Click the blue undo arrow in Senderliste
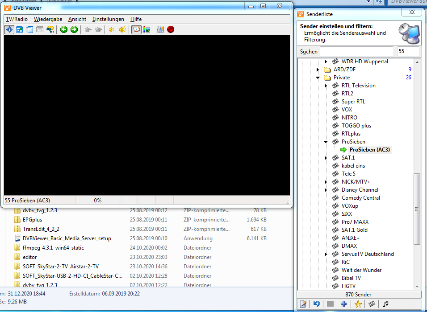The width and height of the screenshot is (427, 312). pos(317,304)
